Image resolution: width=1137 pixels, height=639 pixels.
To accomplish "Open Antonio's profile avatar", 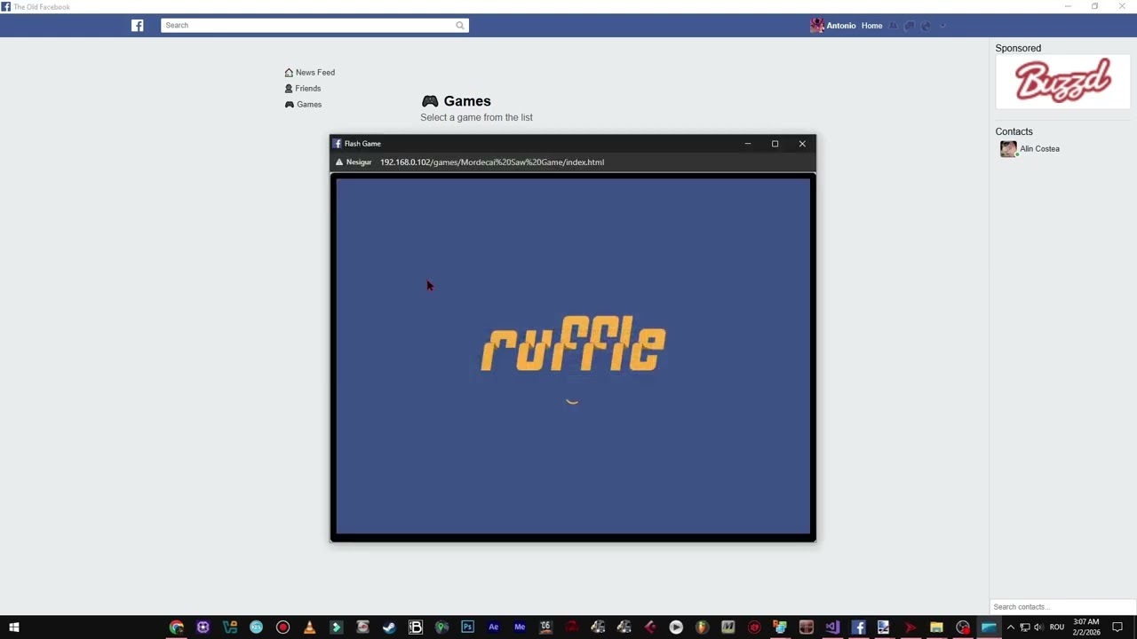I will (816, 26).
